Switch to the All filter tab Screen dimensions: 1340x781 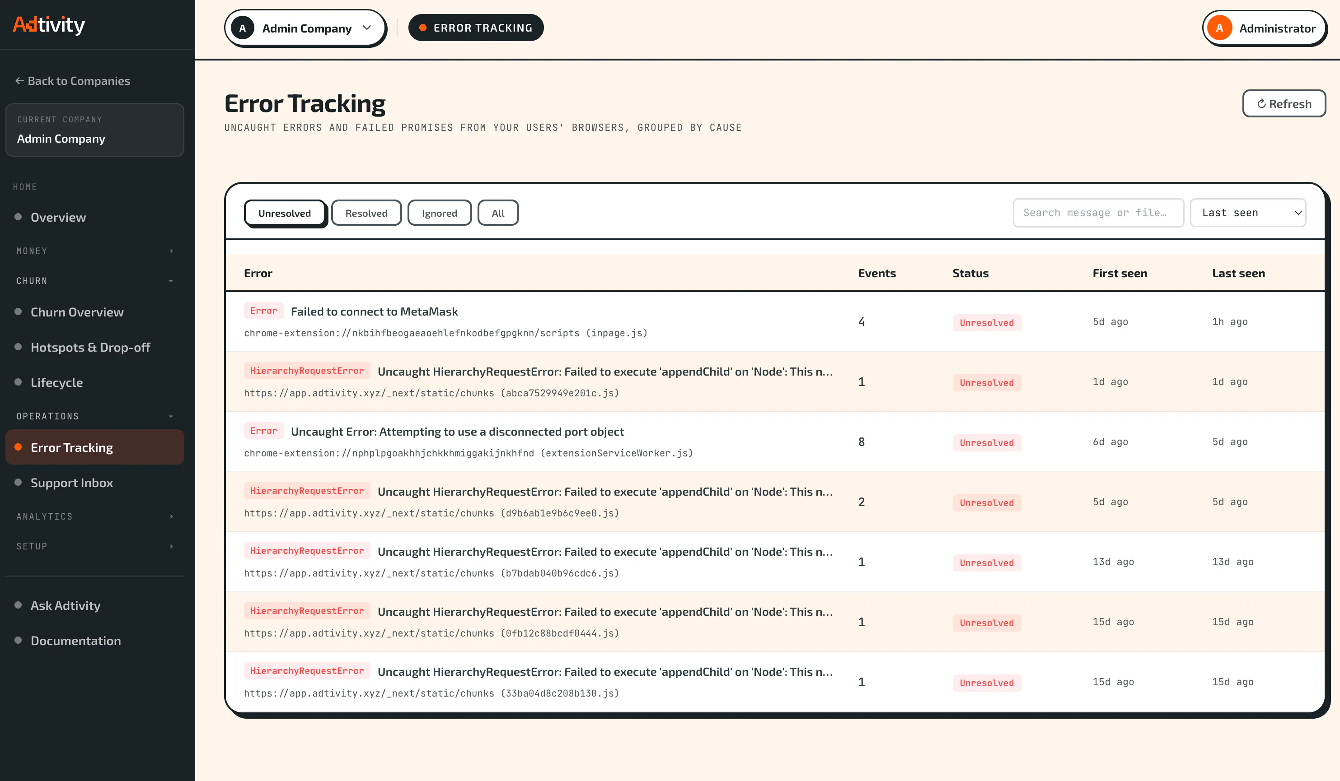(x=498, y=213)
